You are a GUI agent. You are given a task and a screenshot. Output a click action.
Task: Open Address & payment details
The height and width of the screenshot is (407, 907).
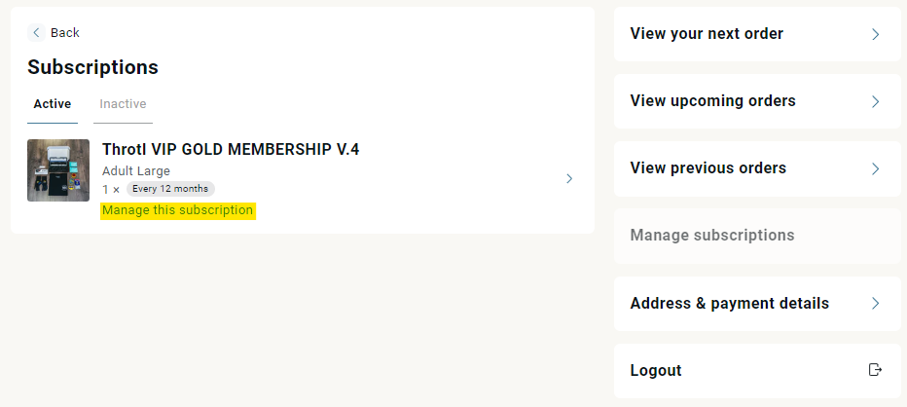pos(757,304)
